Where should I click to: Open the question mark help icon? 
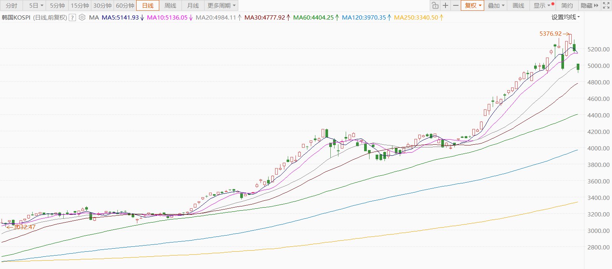[x=72, y=18]
